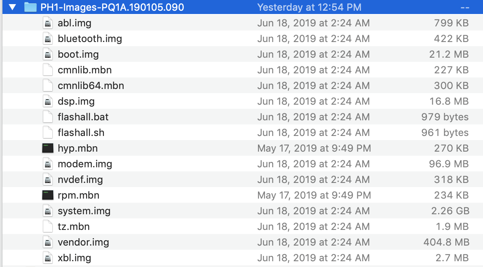Click the 234 KB size of rpm.mbn
This screenshot has height=267, width=483.
451,195
